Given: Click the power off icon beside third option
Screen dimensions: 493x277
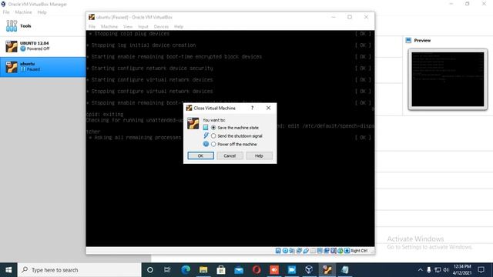Looking at the screenshot, I should coord(206,144).
